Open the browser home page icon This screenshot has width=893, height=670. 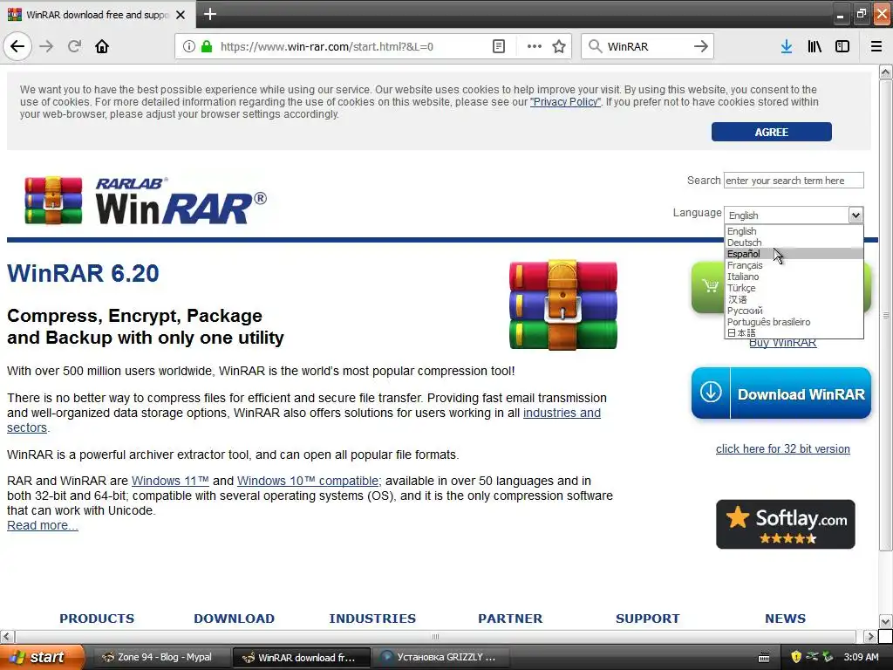click(102, 46)
